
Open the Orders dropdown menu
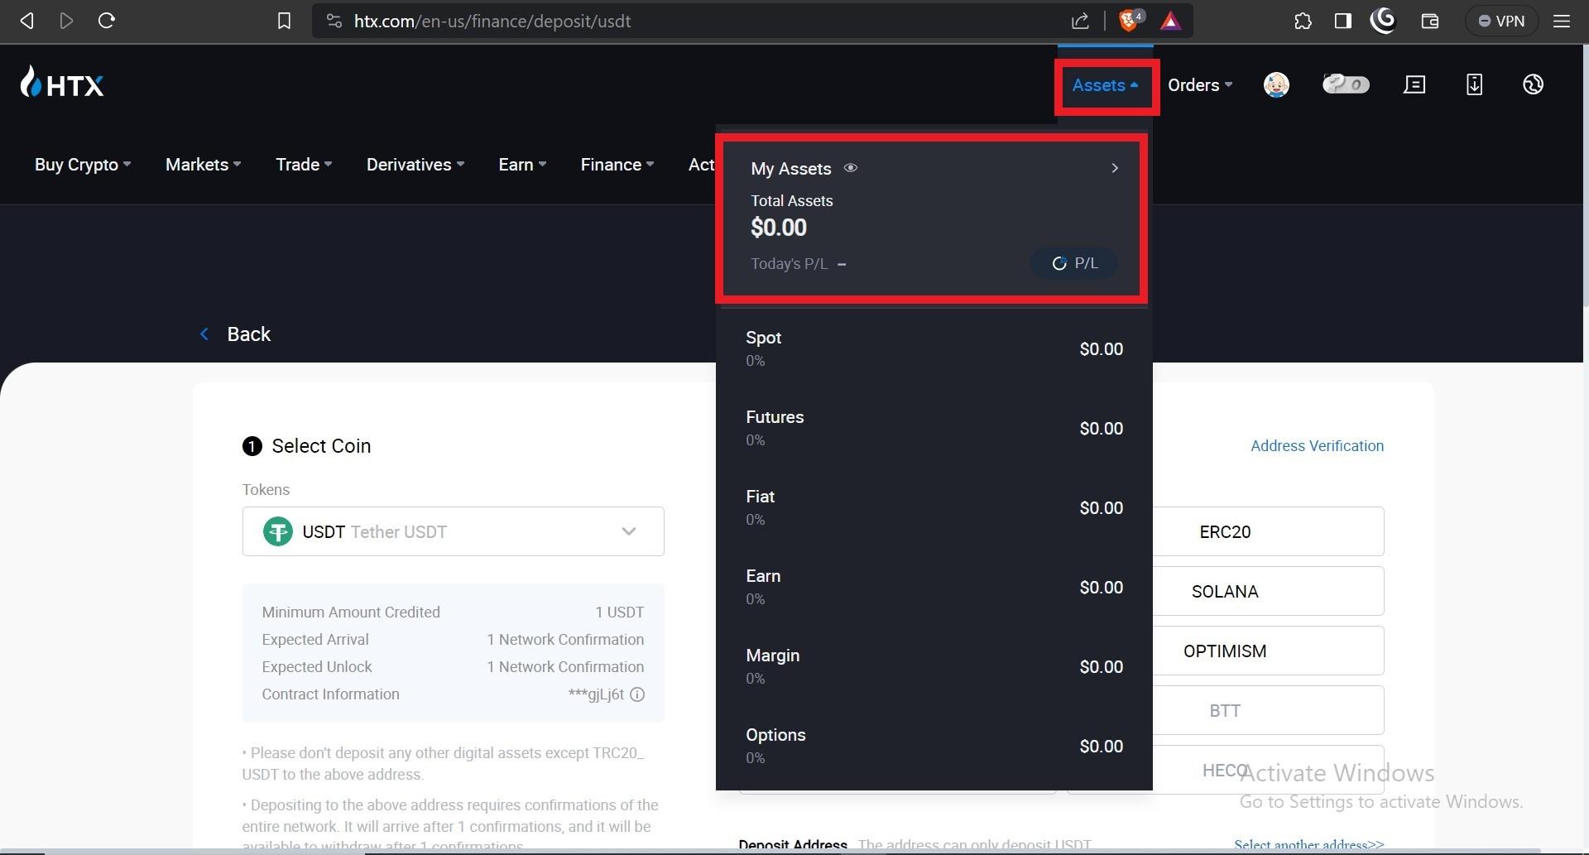coord(1200,85)
